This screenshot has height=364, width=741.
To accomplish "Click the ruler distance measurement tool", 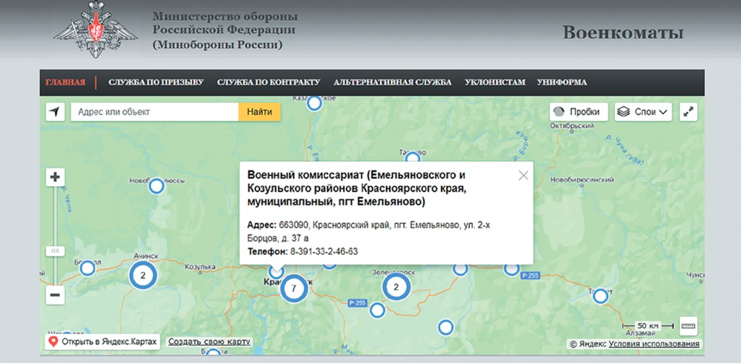I will click(688, 326).
